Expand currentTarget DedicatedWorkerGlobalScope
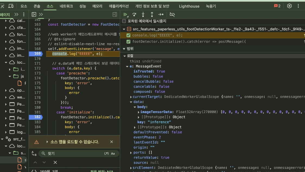 click(131, 97)
